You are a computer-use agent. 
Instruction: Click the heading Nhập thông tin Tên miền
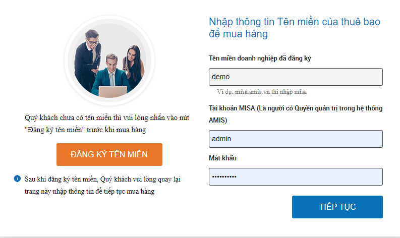pos(295,28)
